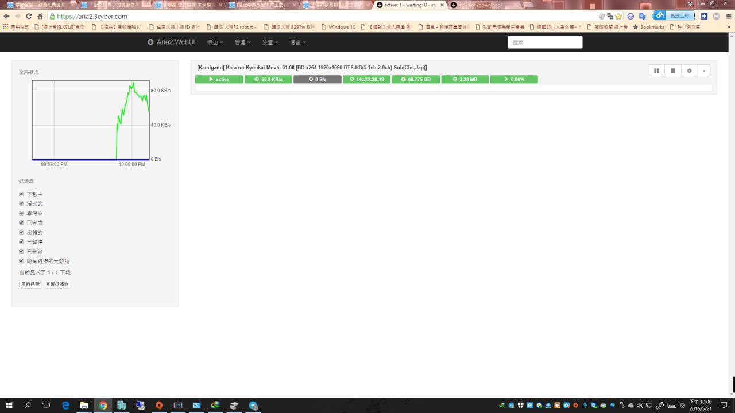Open the 语言 (Language) menu
735x413 pixels.
click(297, 42)
